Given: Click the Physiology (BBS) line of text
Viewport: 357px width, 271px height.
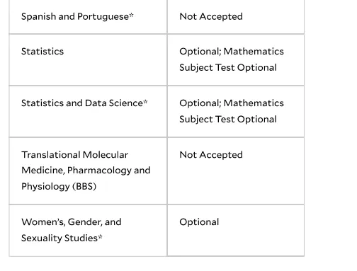Looking at the screenshot, I should coord(59,187).
